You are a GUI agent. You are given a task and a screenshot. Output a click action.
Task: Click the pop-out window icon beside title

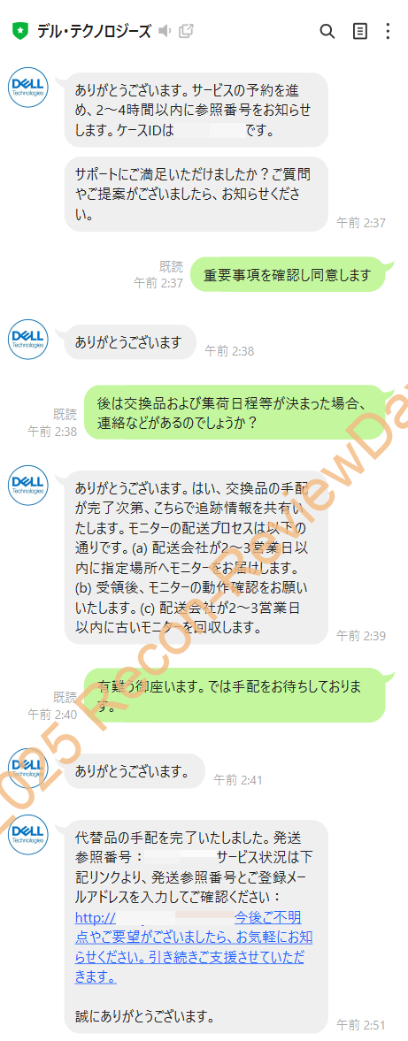point(186,31)
